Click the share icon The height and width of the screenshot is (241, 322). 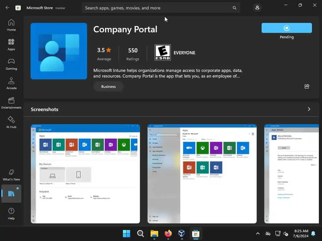(x=307, y=86)
